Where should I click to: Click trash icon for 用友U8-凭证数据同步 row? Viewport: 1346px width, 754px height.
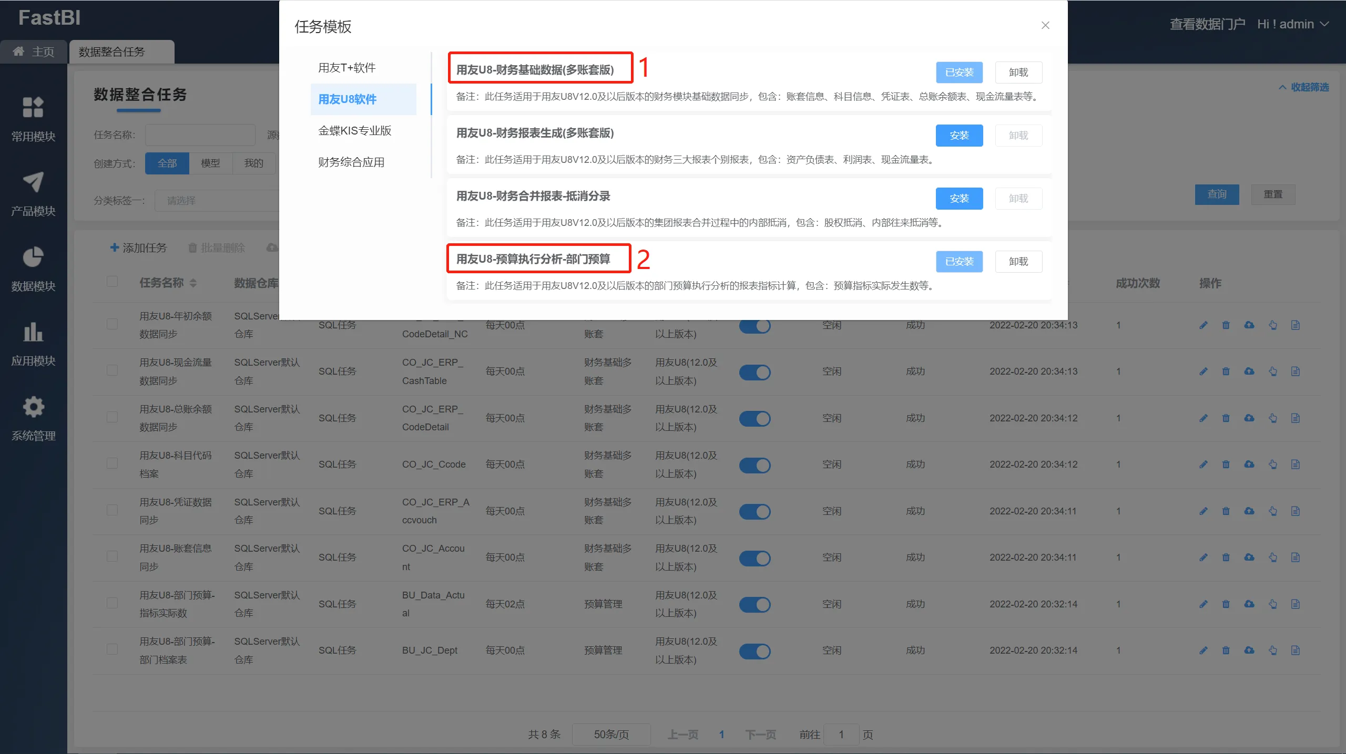(1226, 511)
